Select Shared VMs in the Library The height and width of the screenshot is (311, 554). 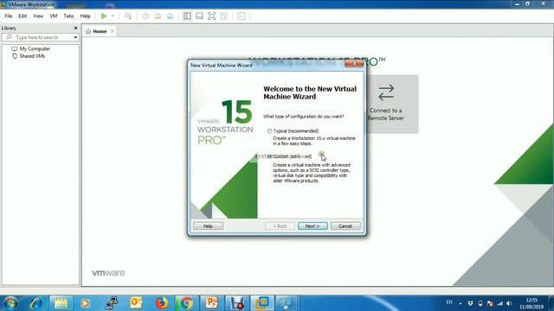coord(32,56)
